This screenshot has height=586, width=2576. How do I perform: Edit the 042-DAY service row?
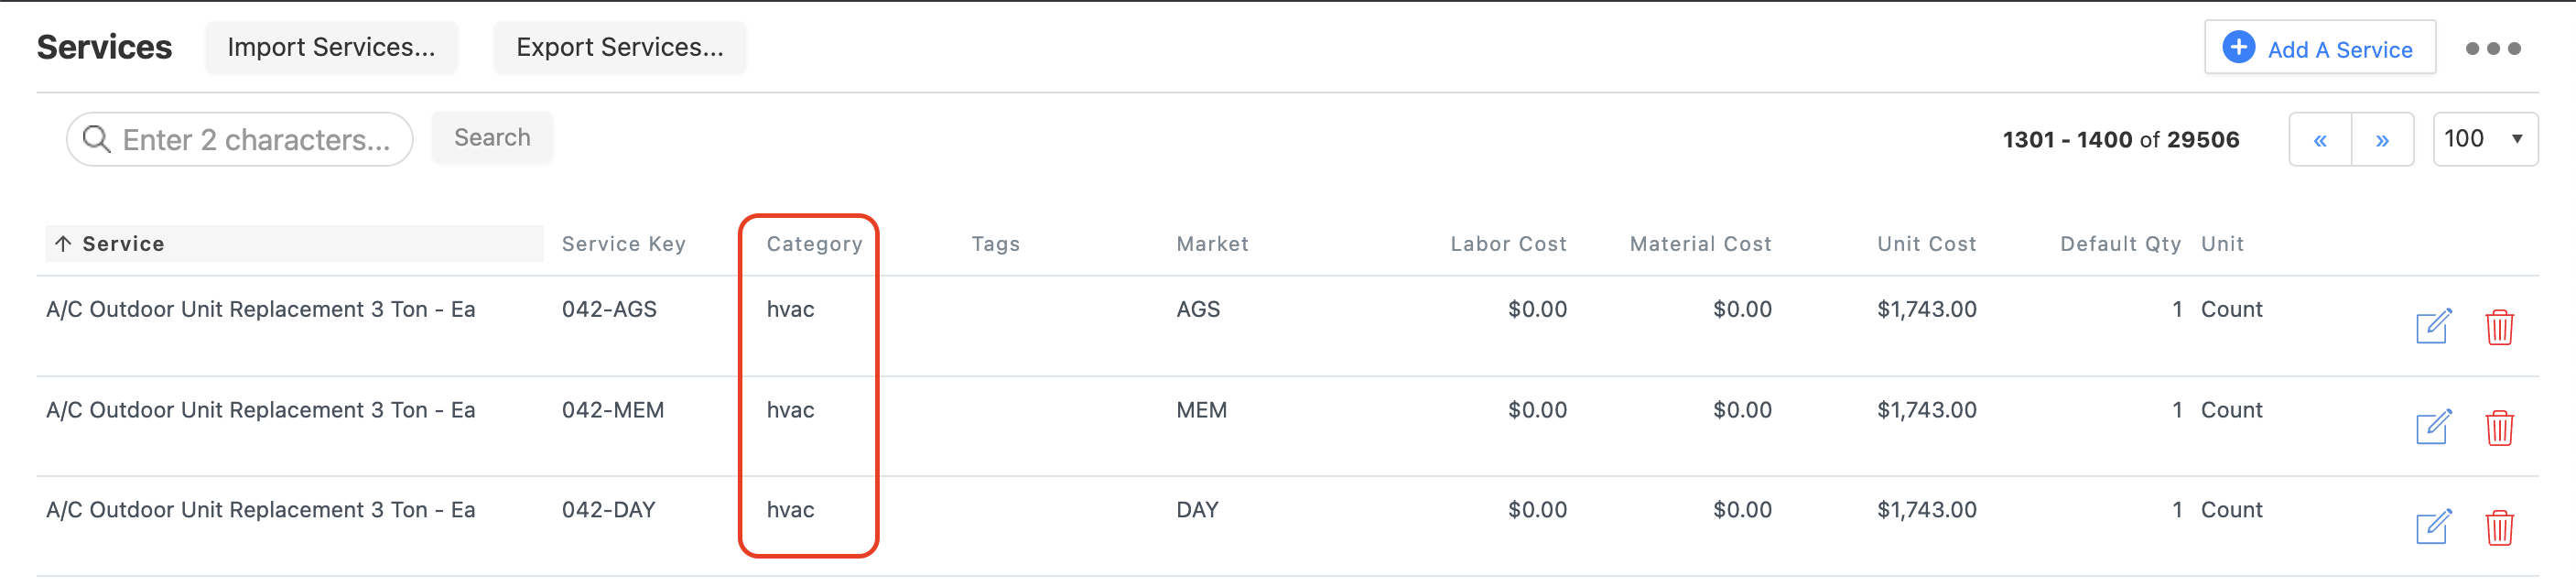pyautogui.click(x=2433, y=527)
